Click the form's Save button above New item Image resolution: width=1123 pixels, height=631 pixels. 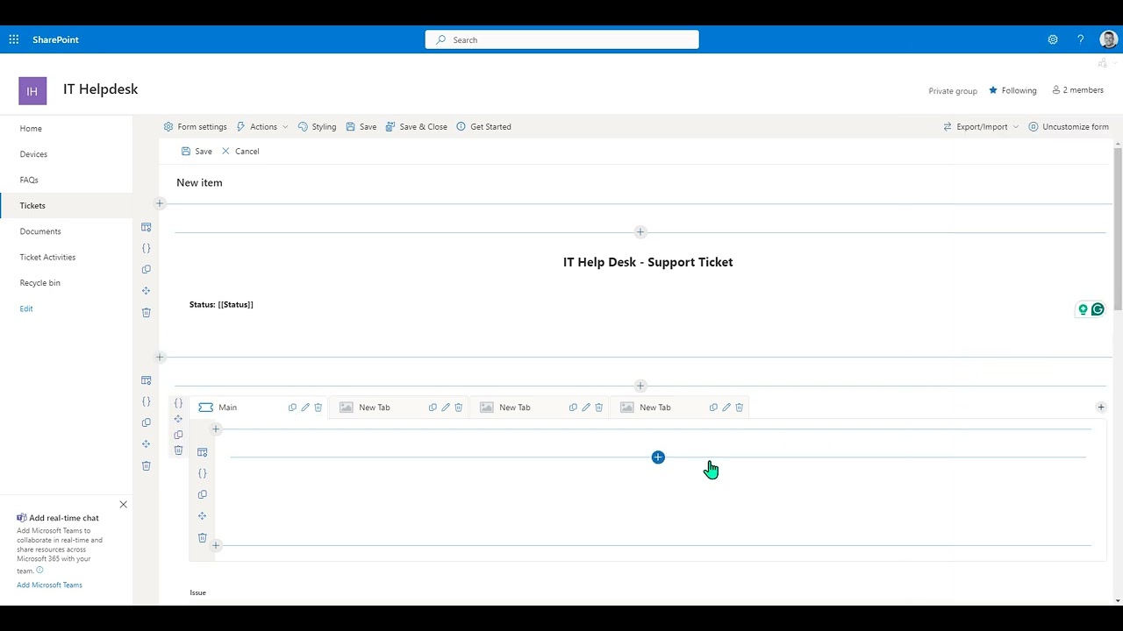197,152
